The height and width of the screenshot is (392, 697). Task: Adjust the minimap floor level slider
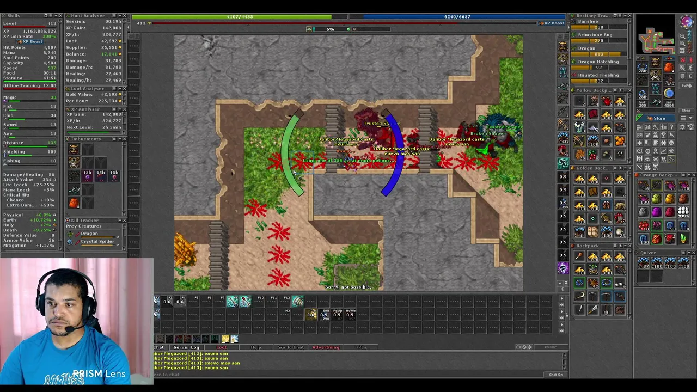[x=690, y=42]
